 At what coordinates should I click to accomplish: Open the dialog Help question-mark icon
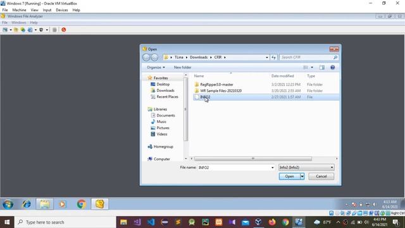tap(332, 68)
